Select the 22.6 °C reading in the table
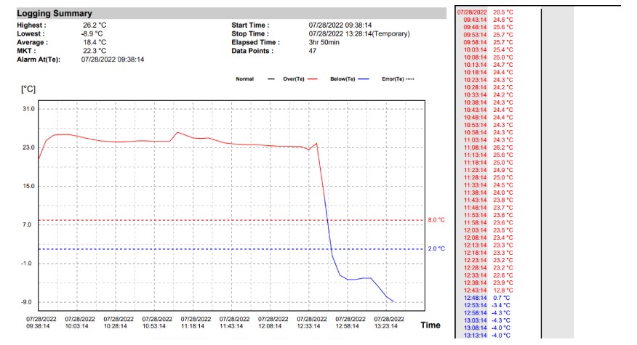This screenshot has height=345, width=637. pyautogui.click(x=503, y=275)
